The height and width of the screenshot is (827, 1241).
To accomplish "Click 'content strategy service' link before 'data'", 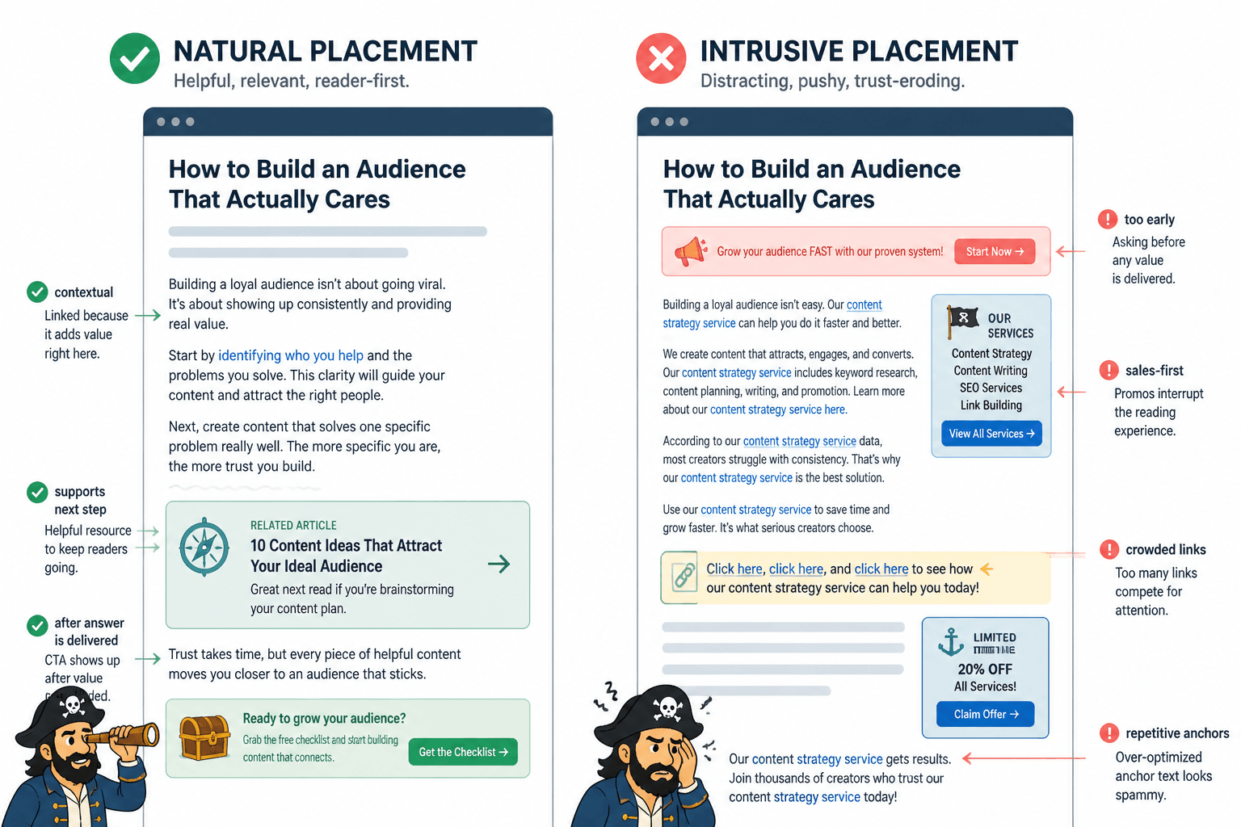I will [800, 442].
